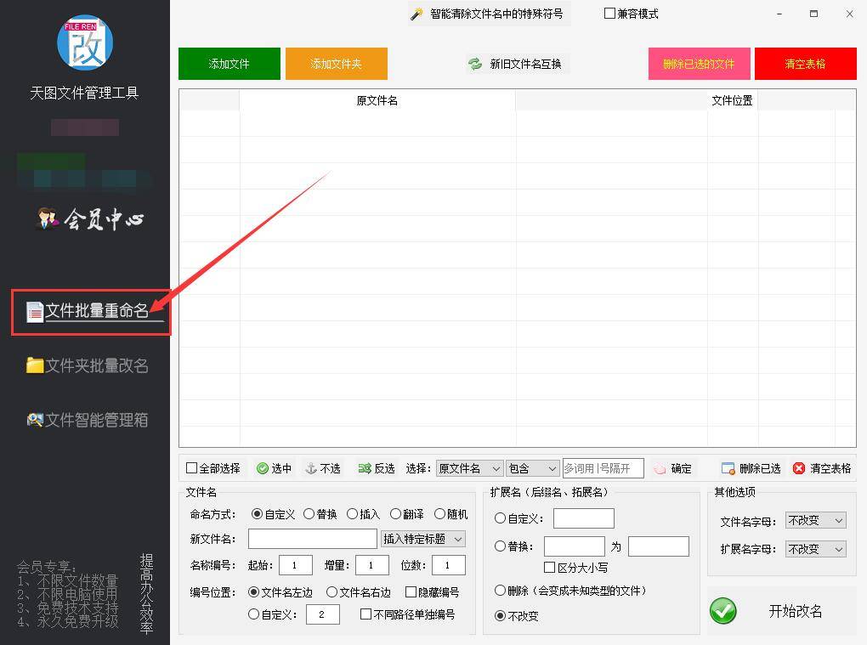Click the 文件位置 column header
Image resolution: width=867 pixels, height=645 pixels.
pyautogui.click(x=732, y=100)
